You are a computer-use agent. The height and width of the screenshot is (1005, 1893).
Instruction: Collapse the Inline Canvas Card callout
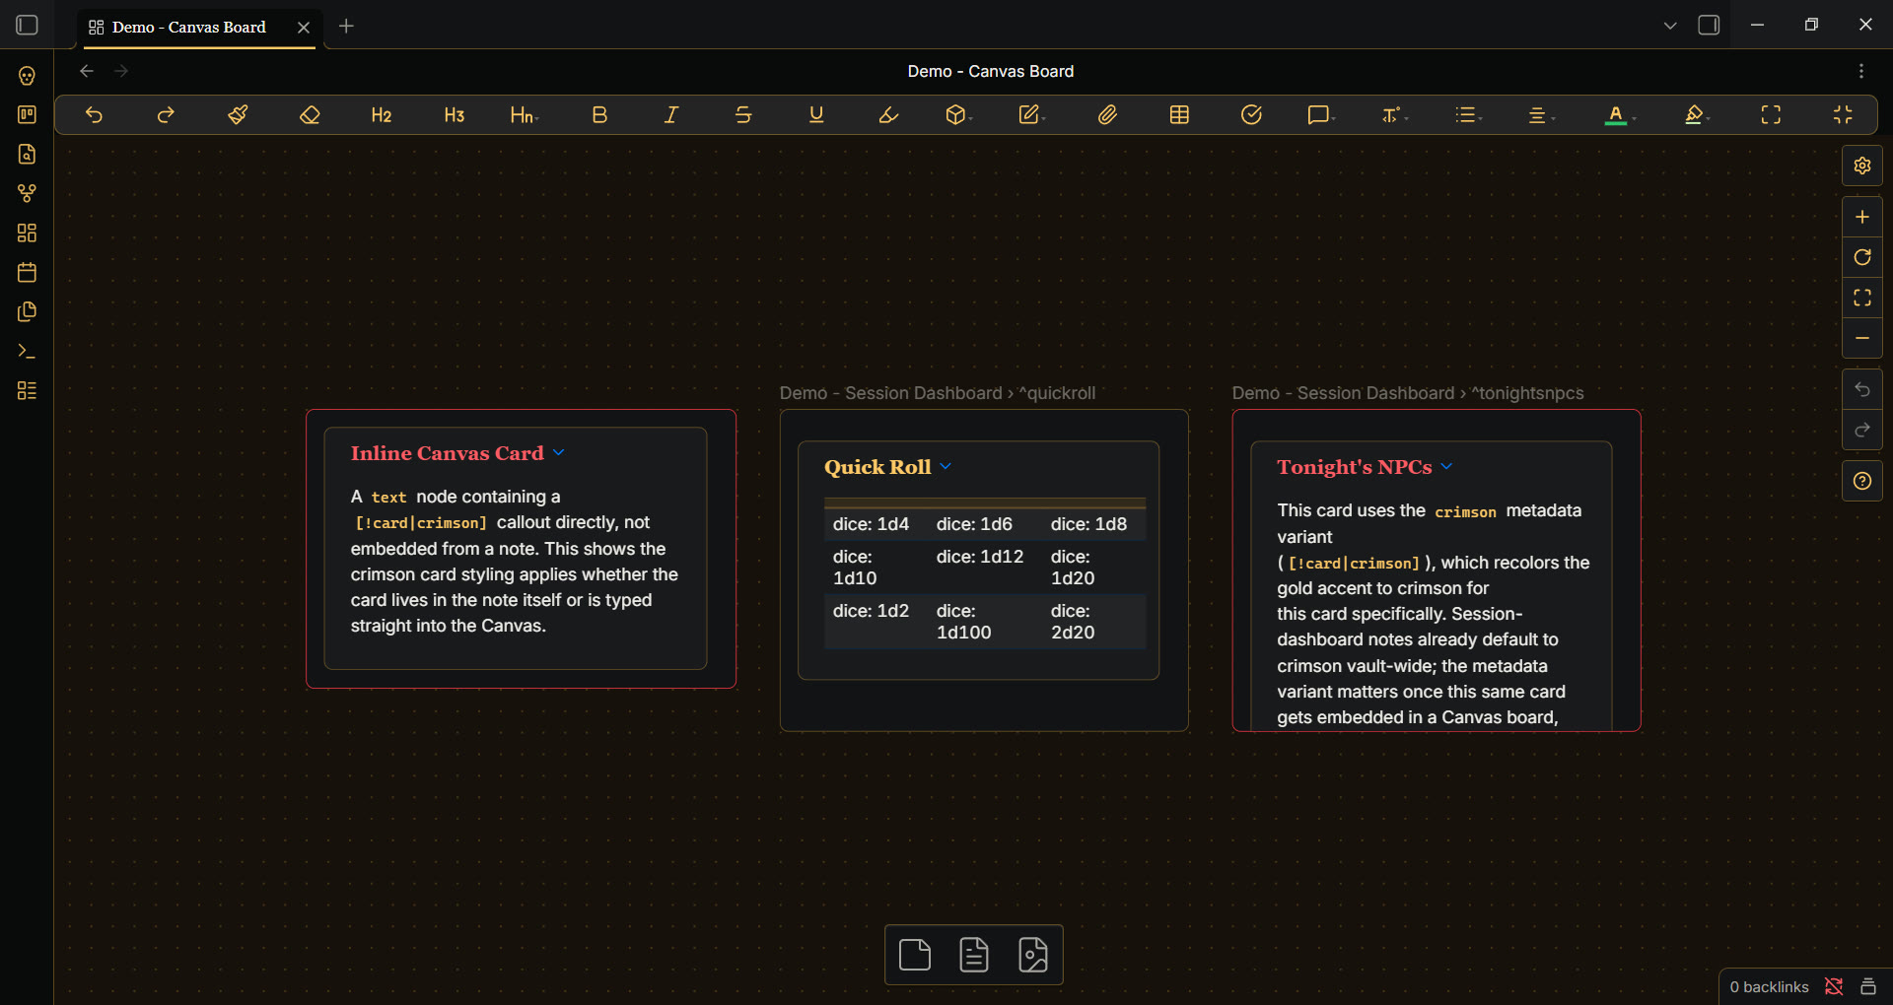coord(559,452)
